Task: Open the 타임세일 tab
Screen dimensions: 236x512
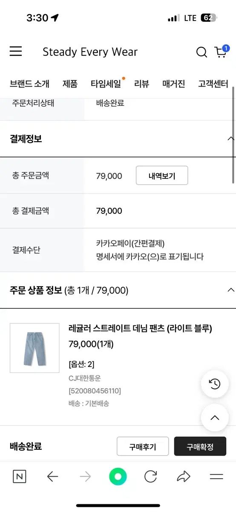Action: (x=106, y=84)
